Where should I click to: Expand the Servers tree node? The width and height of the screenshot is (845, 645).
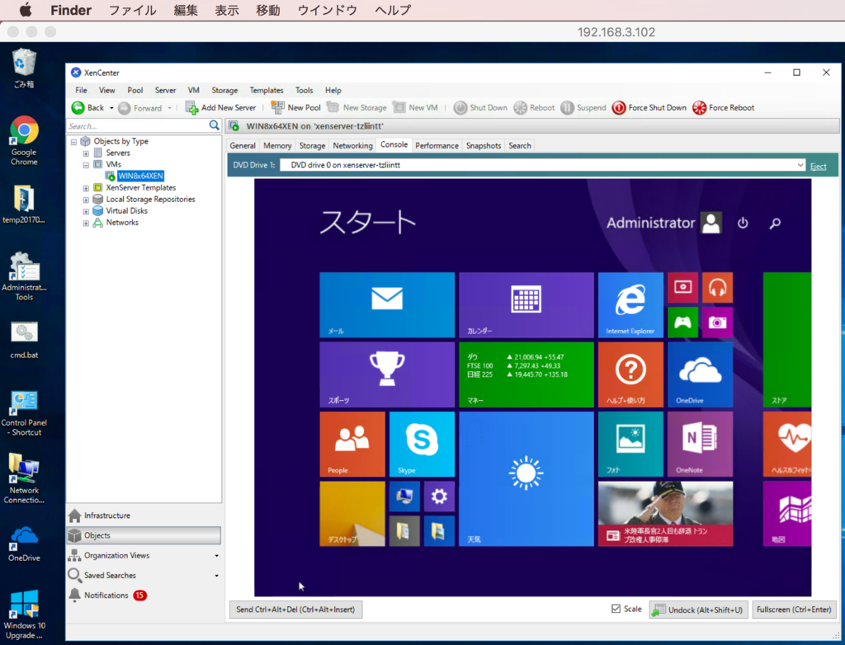(86, 153)
